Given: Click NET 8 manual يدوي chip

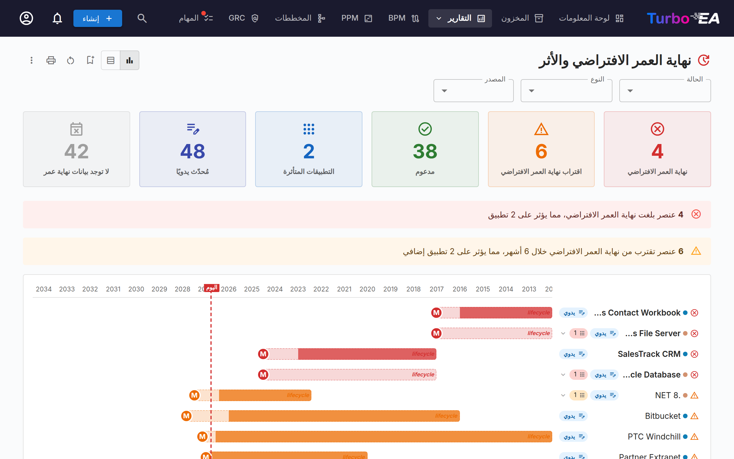Looking at the screenshot, I should (x=604, y=395).
